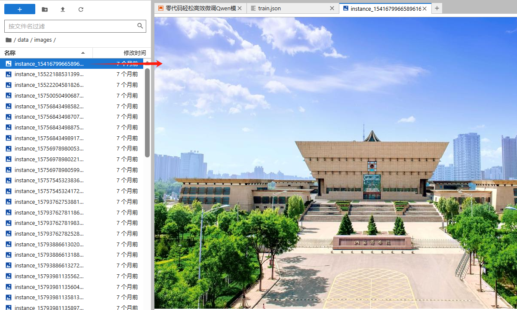This screenshot has width=517, height=310.
Task: Click the image icon of instance_15756978980053
Action: click(x=8, y=148)
